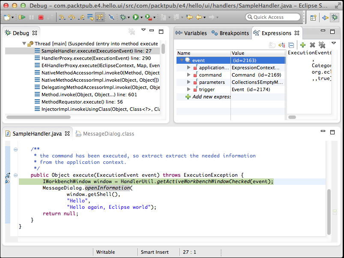Click the Resume button in the debug toolbar

(x=22, y=18)
